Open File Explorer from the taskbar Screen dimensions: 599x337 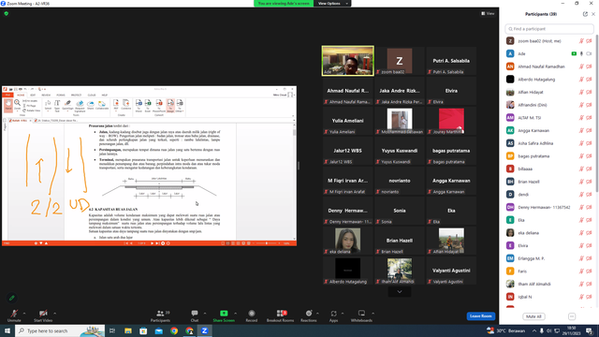pos(128,330)
